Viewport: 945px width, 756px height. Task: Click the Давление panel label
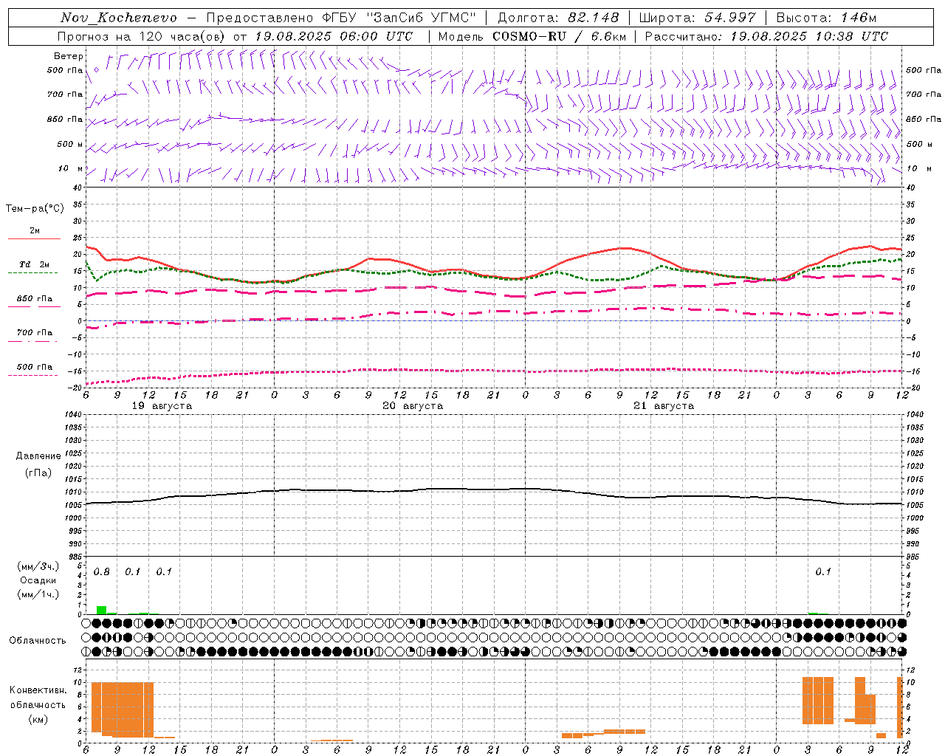click(x=38, y=456)
